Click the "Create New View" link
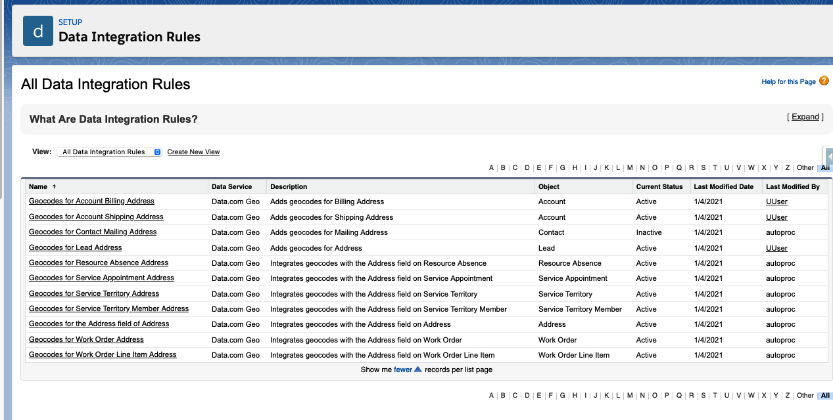833x420 pixels. (193, 152)
